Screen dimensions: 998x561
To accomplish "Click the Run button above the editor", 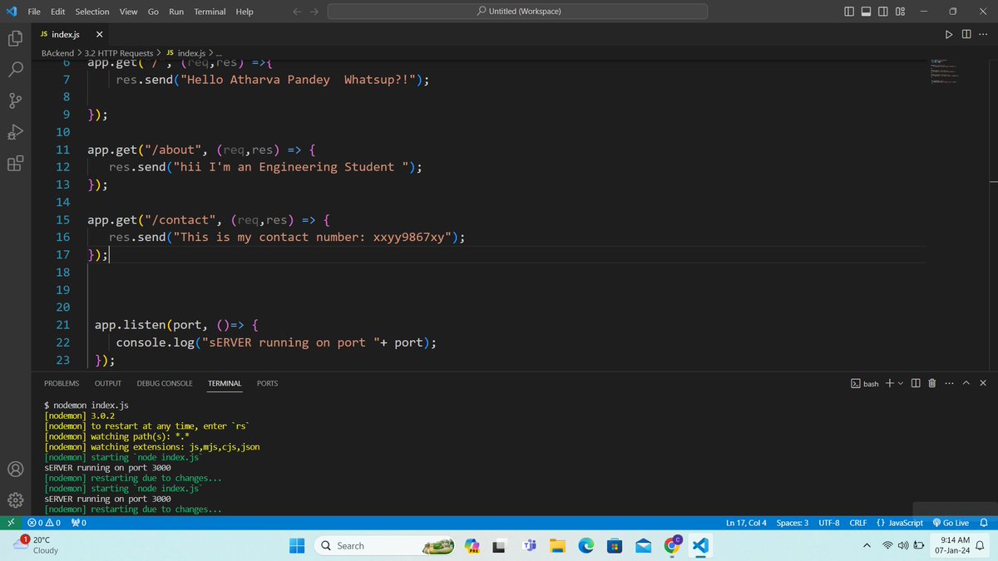I will point(948,34).
